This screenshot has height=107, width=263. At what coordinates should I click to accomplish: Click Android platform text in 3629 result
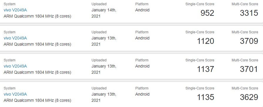pyautogui.click(x=143, y=94)
